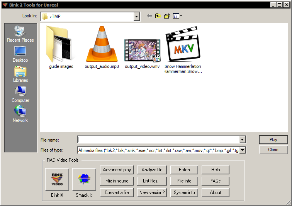Click the File info button
292x206 pixels.
(184, 181)
